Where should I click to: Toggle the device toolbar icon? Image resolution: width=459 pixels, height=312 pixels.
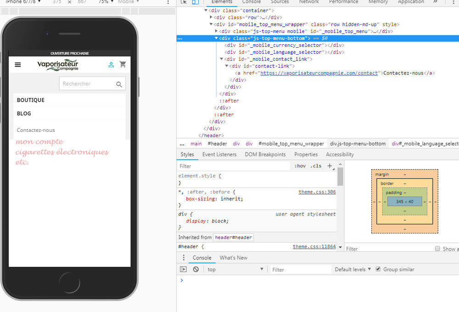pyautogui.click(x=195, y=2)
